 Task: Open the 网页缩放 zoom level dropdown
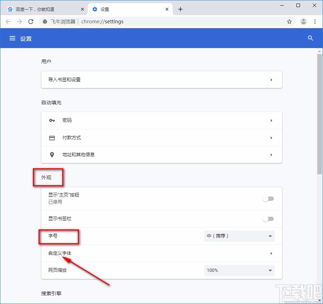coord(239,270)
